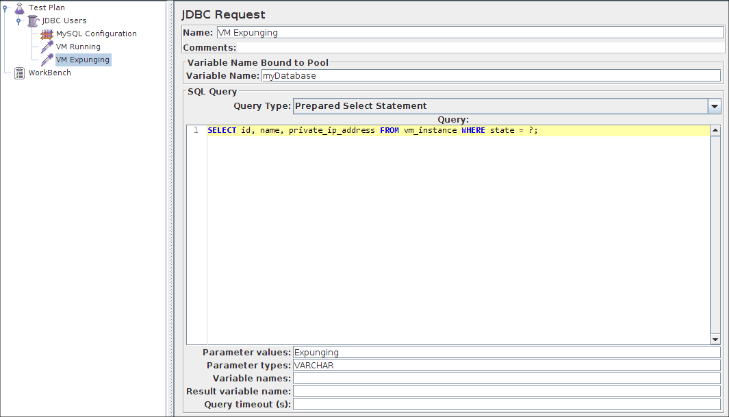This screenshot has height=417, width=729.
Task: Click the VM Expunging sampler pipette icon
Action: (x=47, y=60)
